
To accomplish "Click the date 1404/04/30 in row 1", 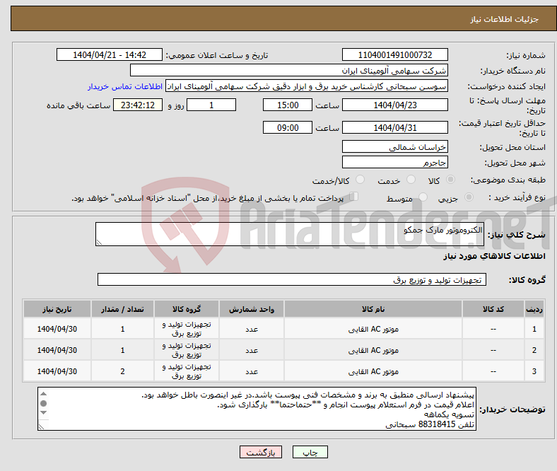I will point(57,329).
